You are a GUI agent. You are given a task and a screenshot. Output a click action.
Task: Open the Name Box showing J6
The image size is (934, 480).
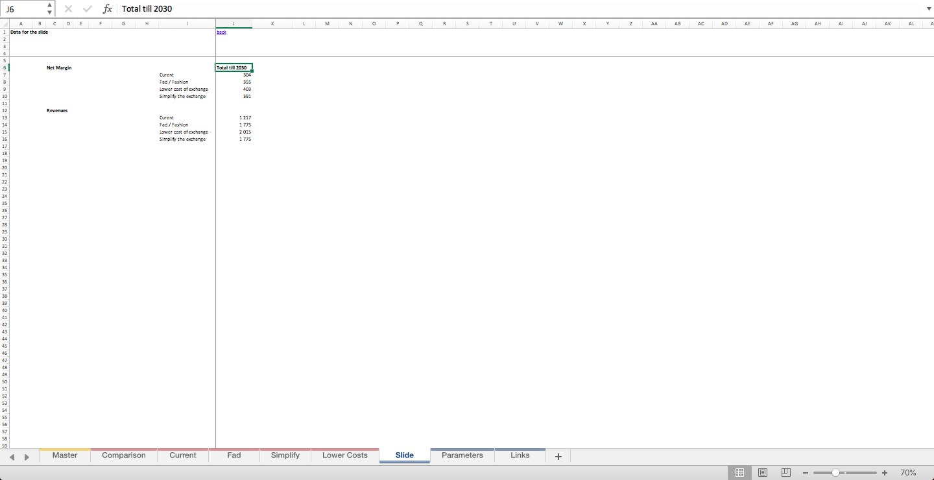pyautogui.click(x=23, y=8)
